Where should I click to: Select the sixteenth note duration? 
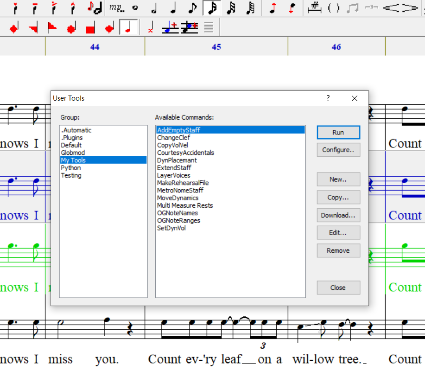click(x=212, y=8)
